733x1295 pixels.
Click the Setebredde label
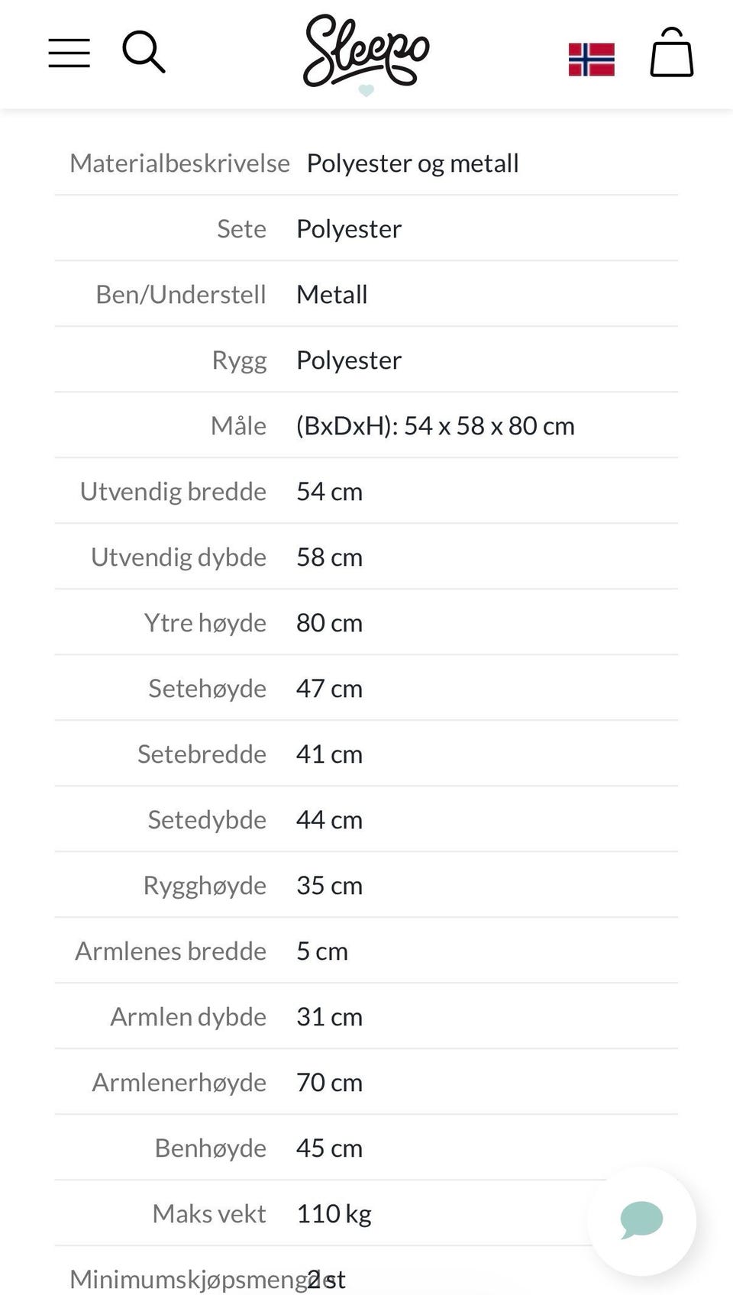[202, 754]
